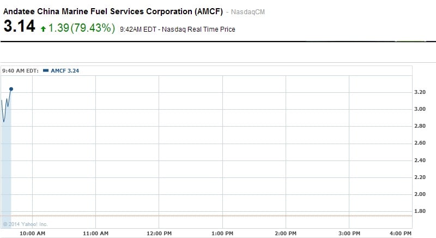Image resolution: width=436 pixels, height=238 pixels.
Task: Click the 12:00 PM time axis label
Action: pyautogui.click(x=159, y=234)
